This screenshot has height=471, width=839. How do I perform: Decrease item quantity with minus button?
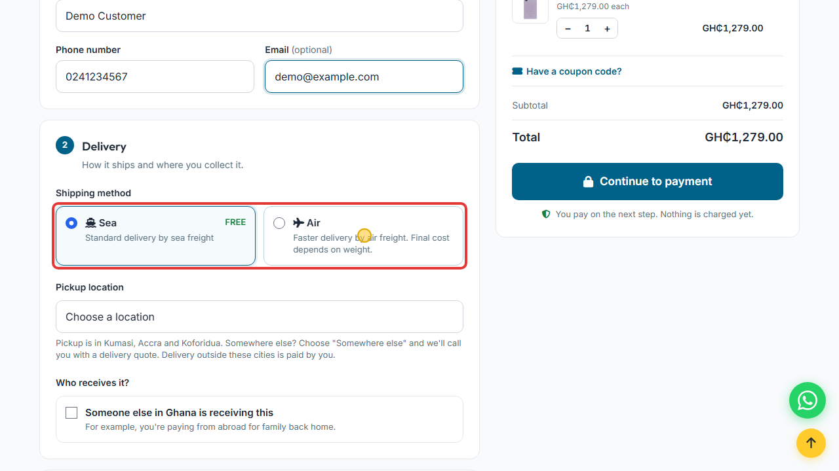coord(568,29)
